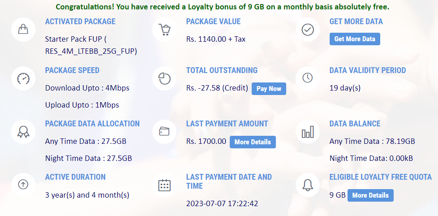Click the pie chart Total Outstanding icon

click(164, 78)
